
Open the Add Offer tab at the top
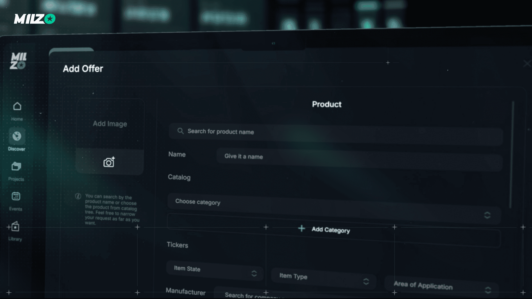(x=83, y=69)
